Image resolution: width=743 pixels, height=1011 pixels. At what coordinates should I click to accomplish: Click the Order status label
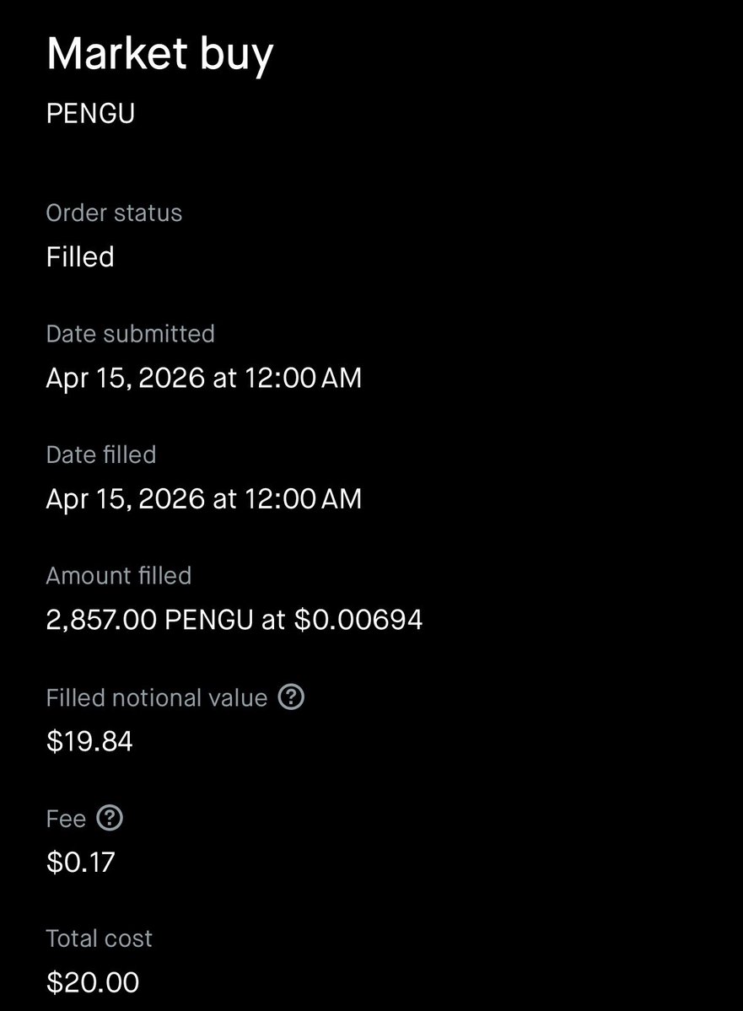(x=114, y=212)
